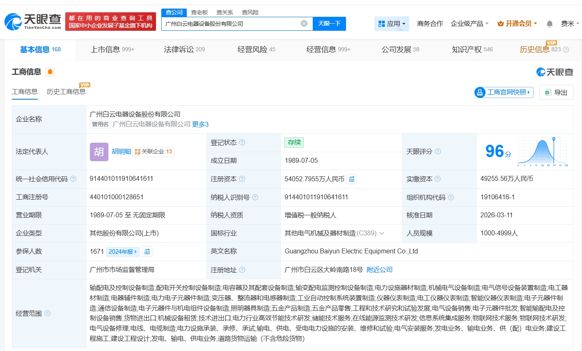Click the help icon next to 登记状态

pos(242,142)
